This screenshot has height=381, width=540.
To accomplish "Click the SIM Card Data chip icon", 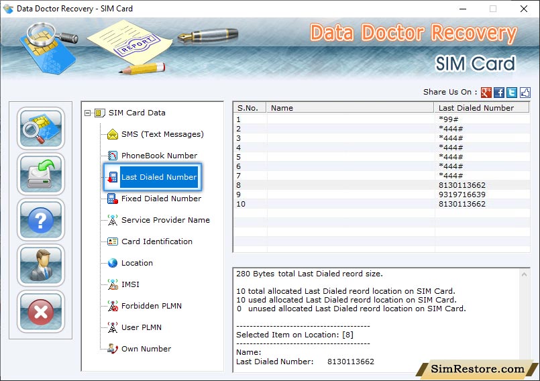I will pyautogui.click(x=99, y=113).
